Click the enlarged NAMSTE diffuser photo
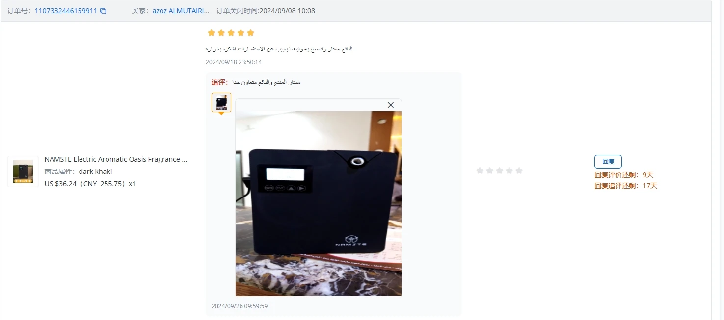The image size is (724, 320). [x=319, y=204]
